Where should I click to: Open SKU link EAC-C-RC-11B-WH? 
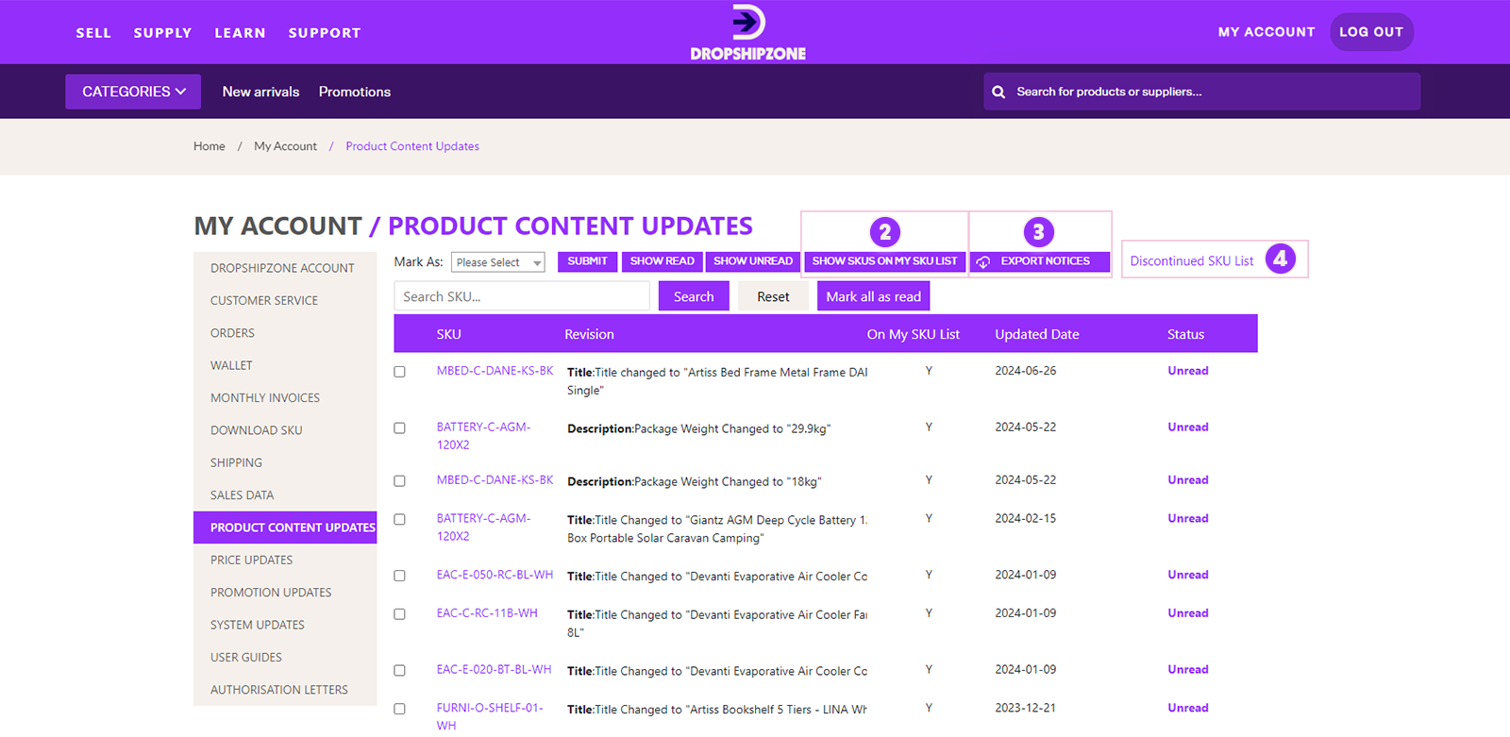click(487, 613)
